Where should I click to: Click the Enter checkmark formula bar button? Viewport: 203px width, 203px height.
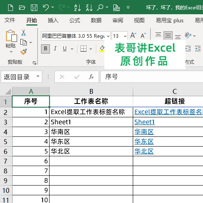(77, 77)
